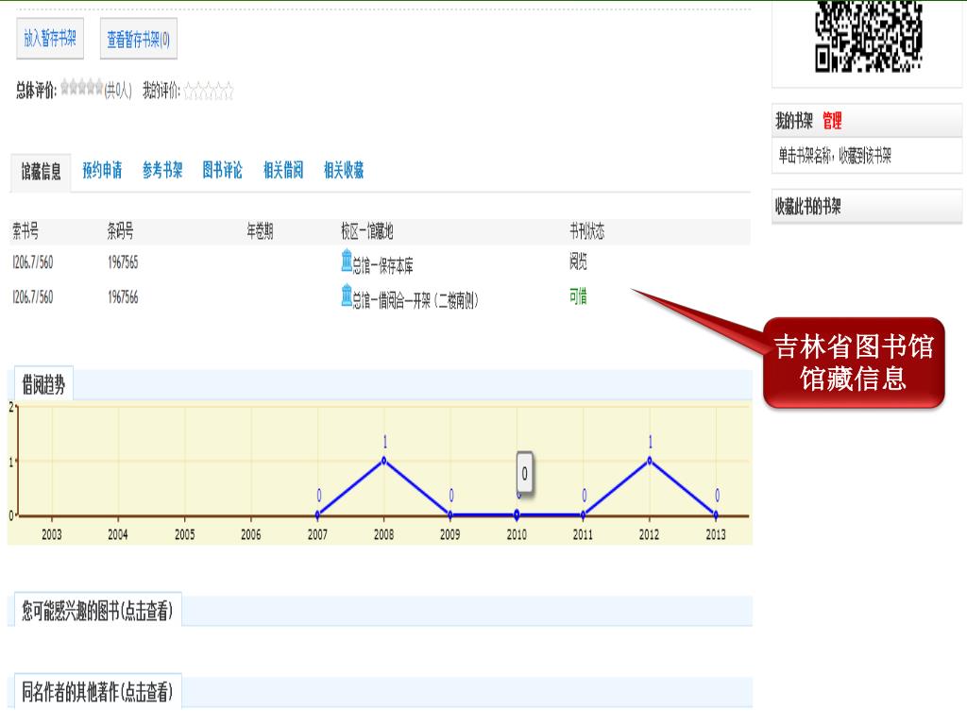Click the 总馆-保存本库 location text
This screenshot has width=967, height=725.
point(383,266)
